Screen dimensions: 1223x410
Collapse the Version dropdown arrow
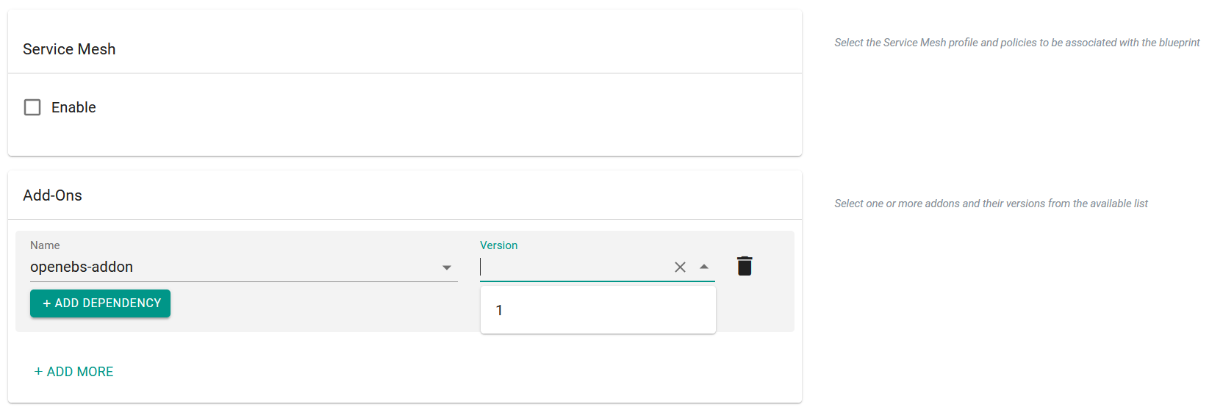click(704, 267)
